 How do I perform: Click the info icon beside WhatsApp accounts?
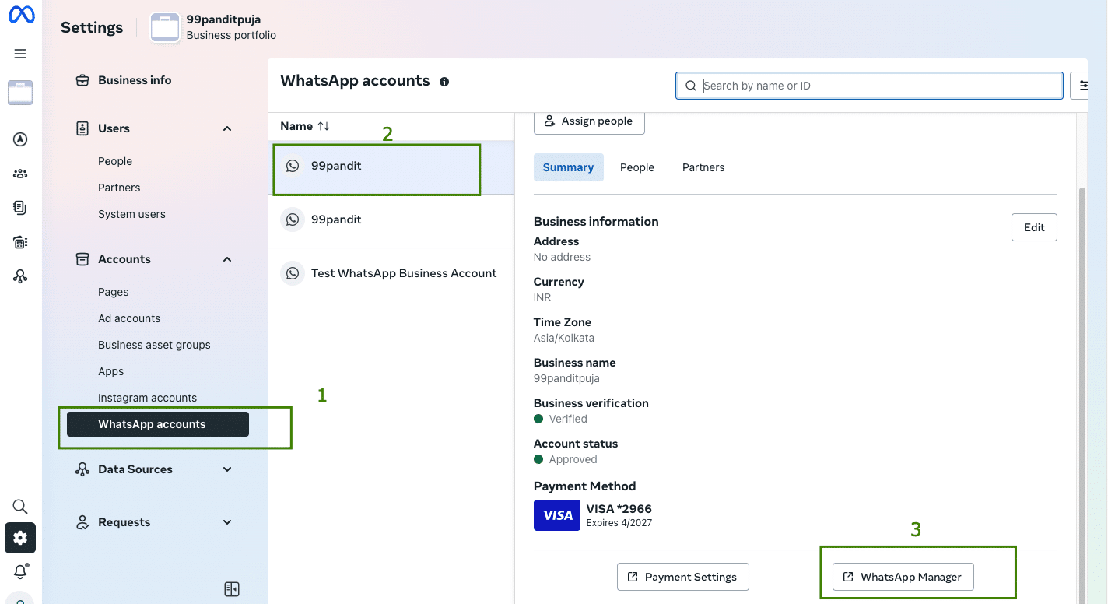point(444,82)
